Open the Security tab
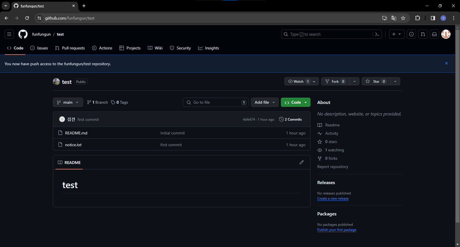The height and width of the screenshot is (247, 460). pos(180,48)
